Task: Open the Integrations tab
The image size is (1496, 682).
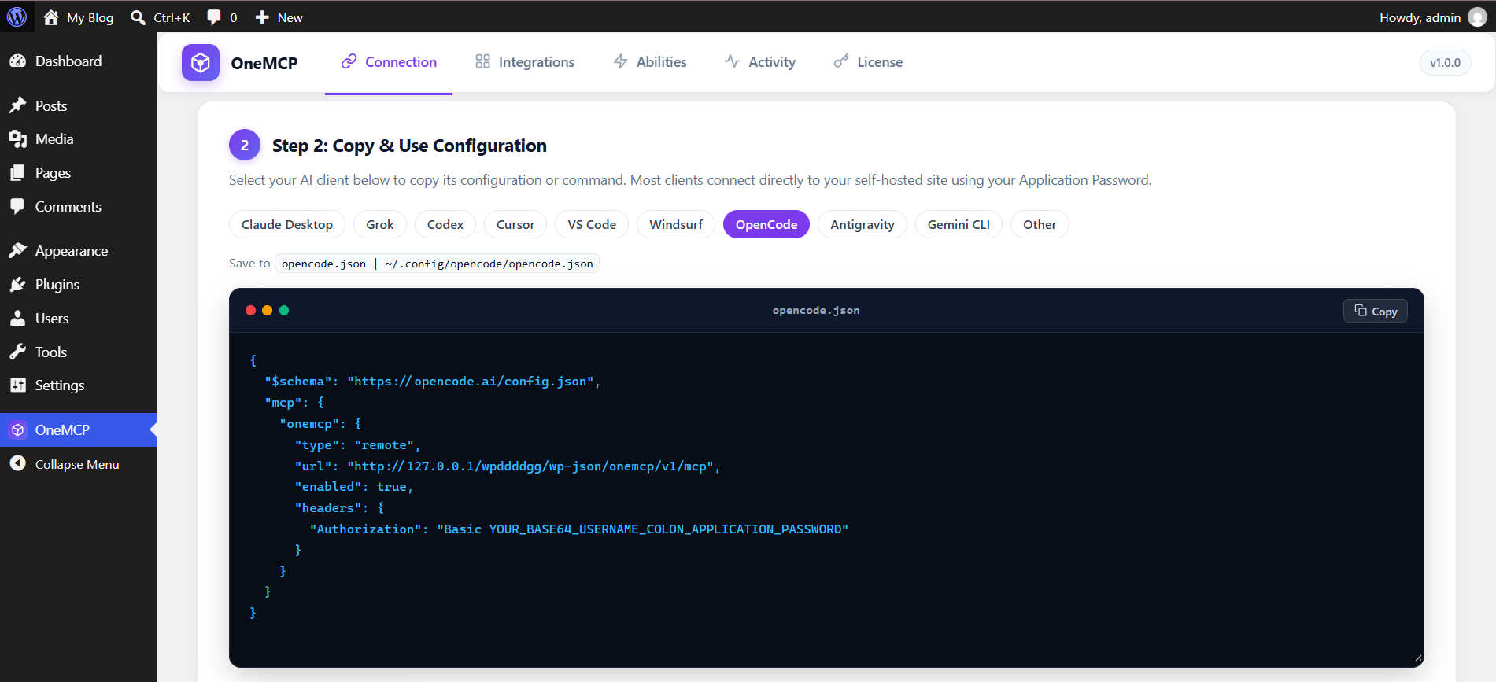Action: (x=525, y=62)
